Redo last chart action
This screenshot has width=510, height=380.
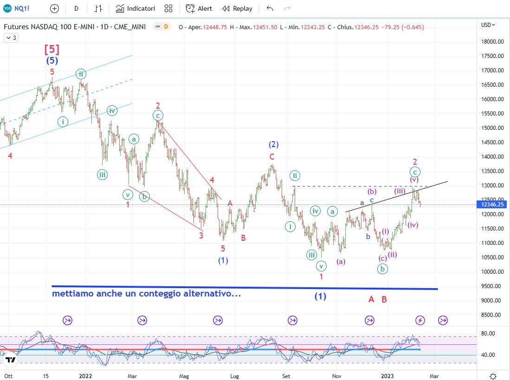click(287, 8)
